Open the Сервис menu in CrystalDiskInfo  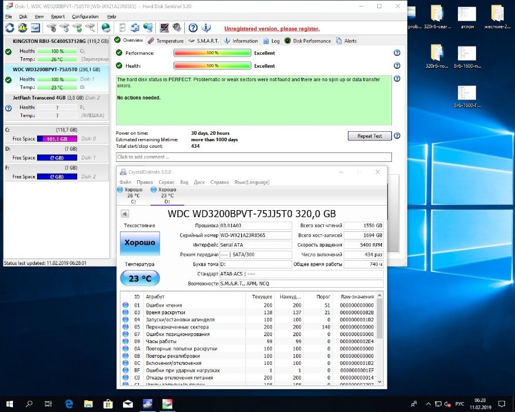166,182
